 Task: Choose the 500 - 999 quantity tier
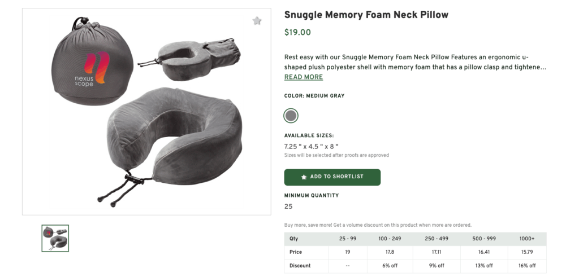pos(481,239)
